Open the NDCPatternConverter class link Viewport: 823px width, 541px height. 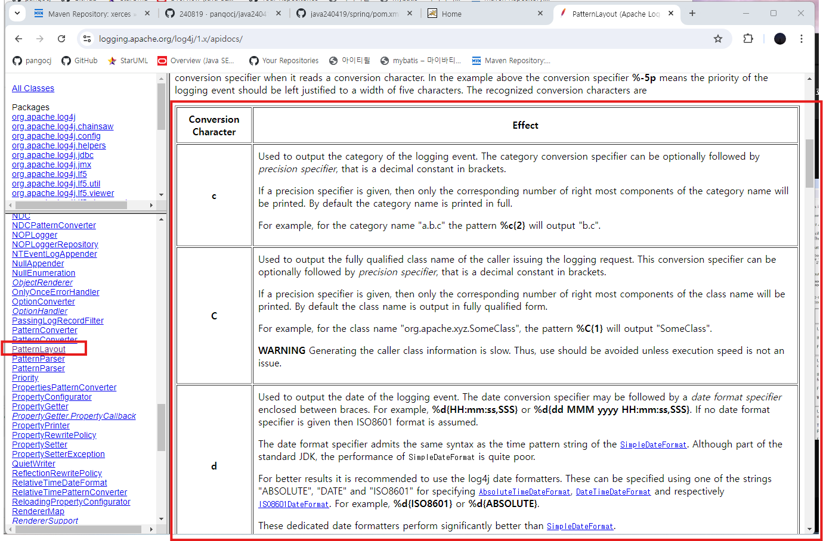54,225
